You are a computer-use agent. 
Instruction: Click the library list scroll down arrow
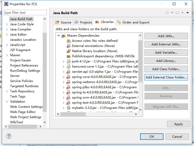[x=140, y=110]
